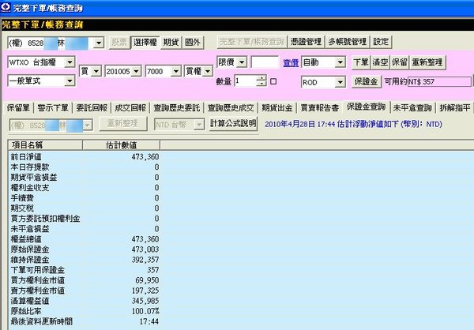The height and width of the screenshot is (330, 474).
Task: Expand the 一般單式 order type dropdown
Action: point(70,81)
